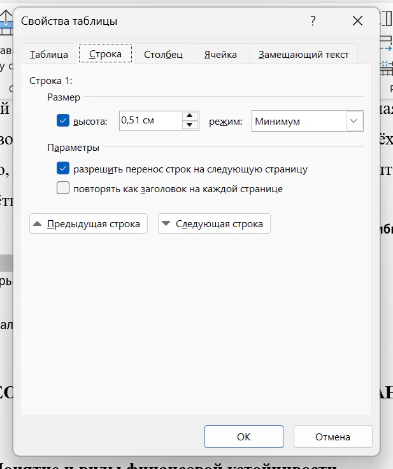Switch to Замещающий текст tab

(x=303, y=55)
